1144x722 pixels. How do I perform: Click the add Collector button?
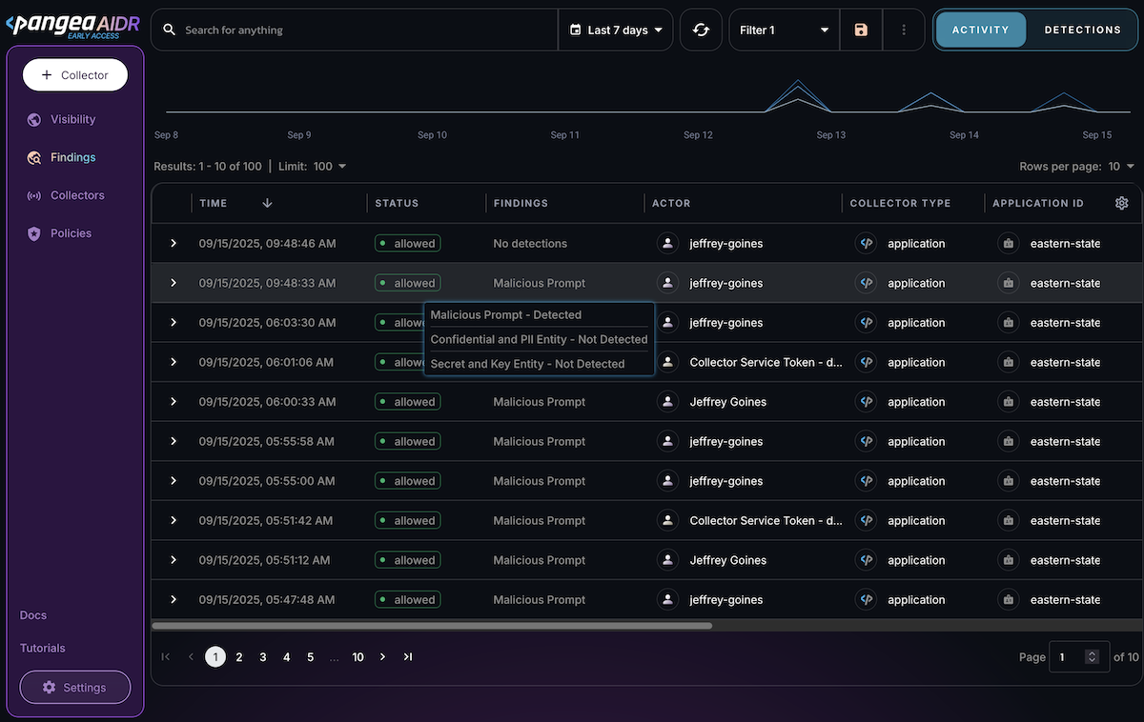tap(75, 75)
